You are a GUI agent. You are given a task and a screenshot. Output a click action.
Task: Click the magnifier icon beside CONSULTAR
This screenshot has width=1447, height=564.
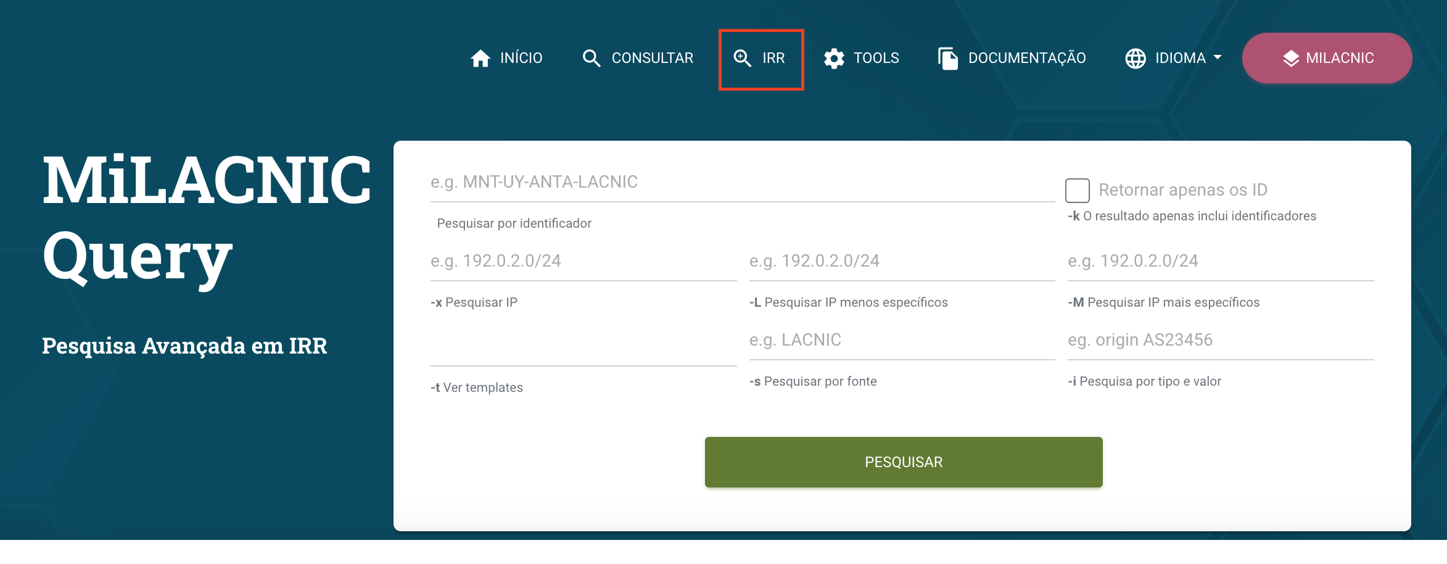point(591,58)
